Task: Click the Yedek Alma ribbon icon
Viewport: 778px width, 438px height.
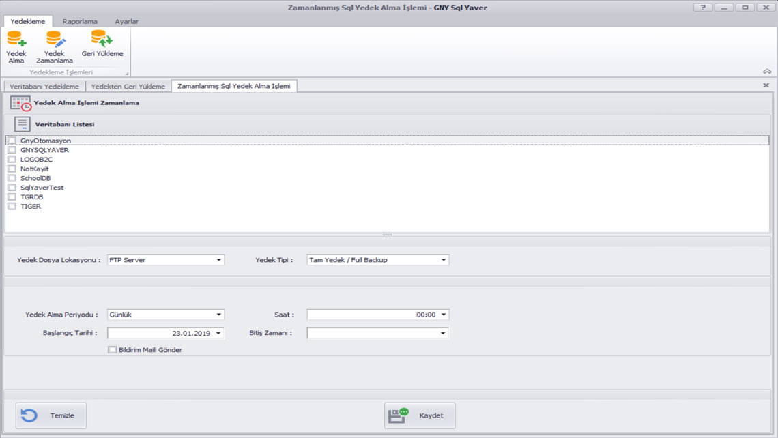Action: coord(16,40)
